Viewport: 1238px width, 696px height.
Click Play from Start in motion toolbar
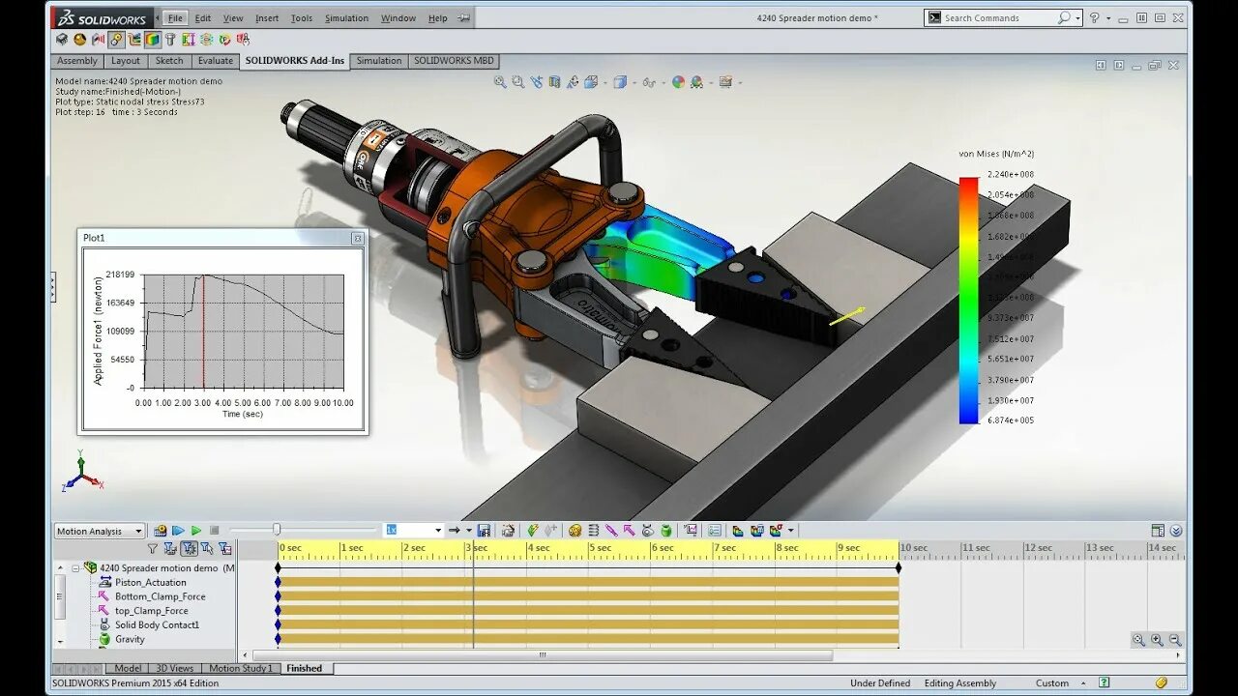(x=178, y=531)
